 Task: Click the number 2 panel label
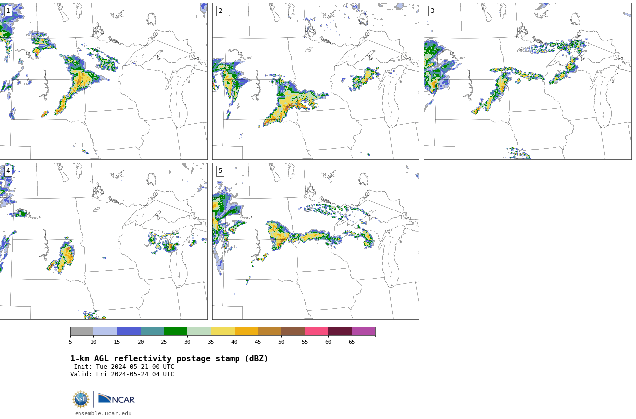[220, 11]
